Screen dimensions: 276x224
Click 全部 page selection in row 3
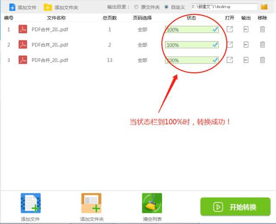(142, 60)
